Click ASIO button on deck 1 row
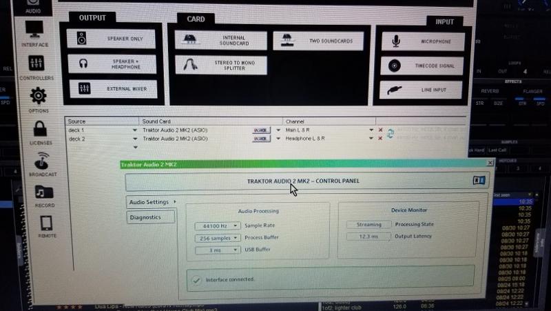Image resolution: width=551 pixels, height=311 pixels. [261, 130]
